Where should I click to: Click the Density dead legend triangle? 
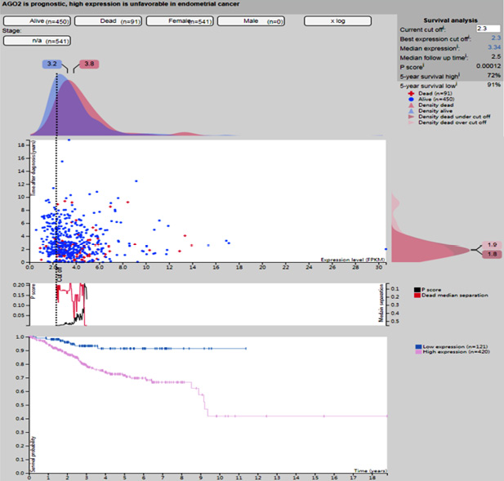(411, 105)
